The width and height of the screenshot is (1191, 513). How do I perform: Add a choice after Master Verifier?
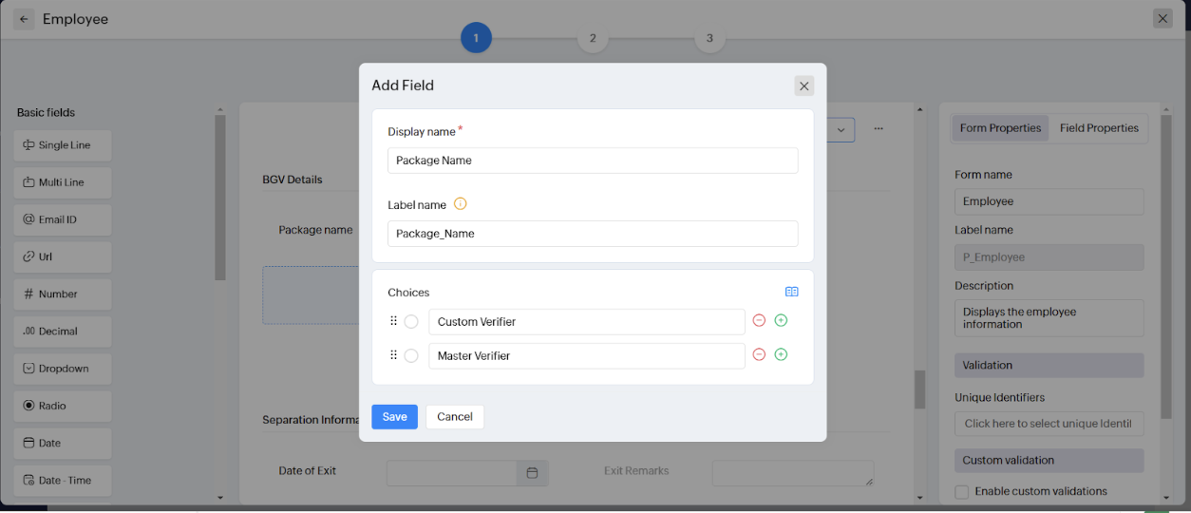[781, 355]
